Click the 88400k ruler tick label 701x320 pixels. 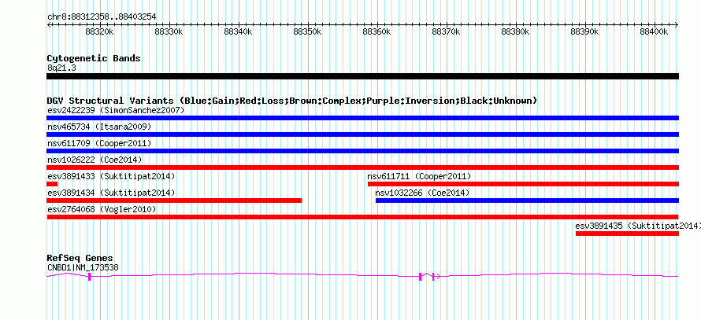pyautogui.click(x=654, y=31)
